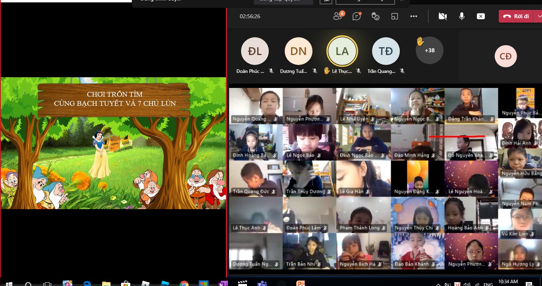
Task: Open the meeting chat
Action: pyautogui.click(x=357, y=16)
